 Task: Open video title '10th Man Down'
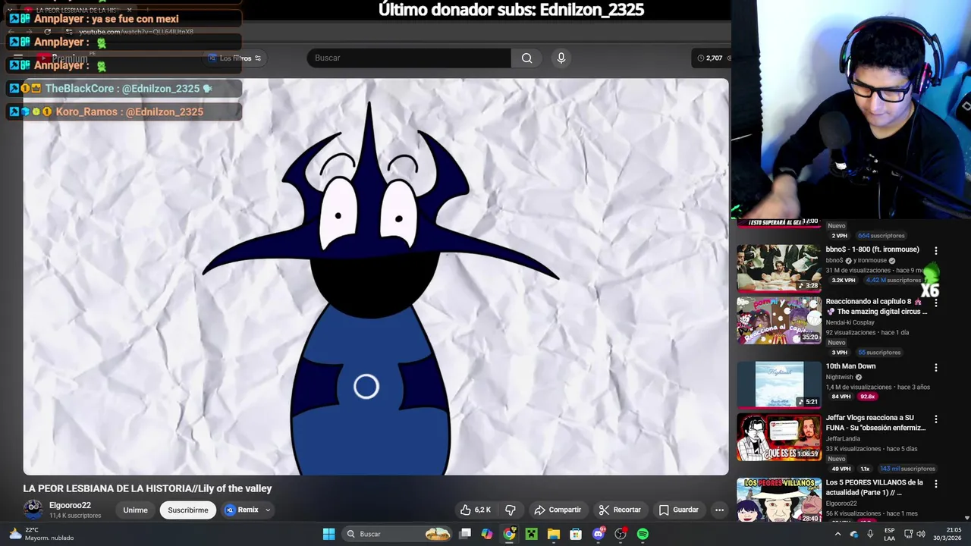(x=850, y=366)
